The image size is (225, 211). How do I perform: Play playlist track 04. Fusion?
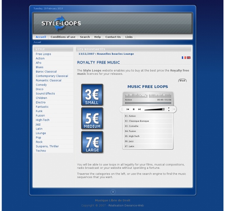coord(148,131)
